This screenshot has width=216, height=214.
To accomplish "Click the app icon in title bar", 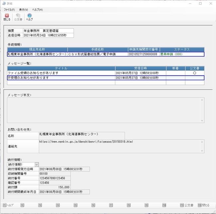I will pos(4,3).
